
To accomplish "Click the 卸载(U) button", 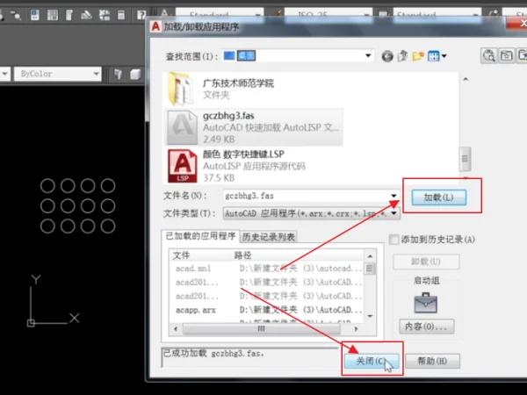I will (426, 262).
